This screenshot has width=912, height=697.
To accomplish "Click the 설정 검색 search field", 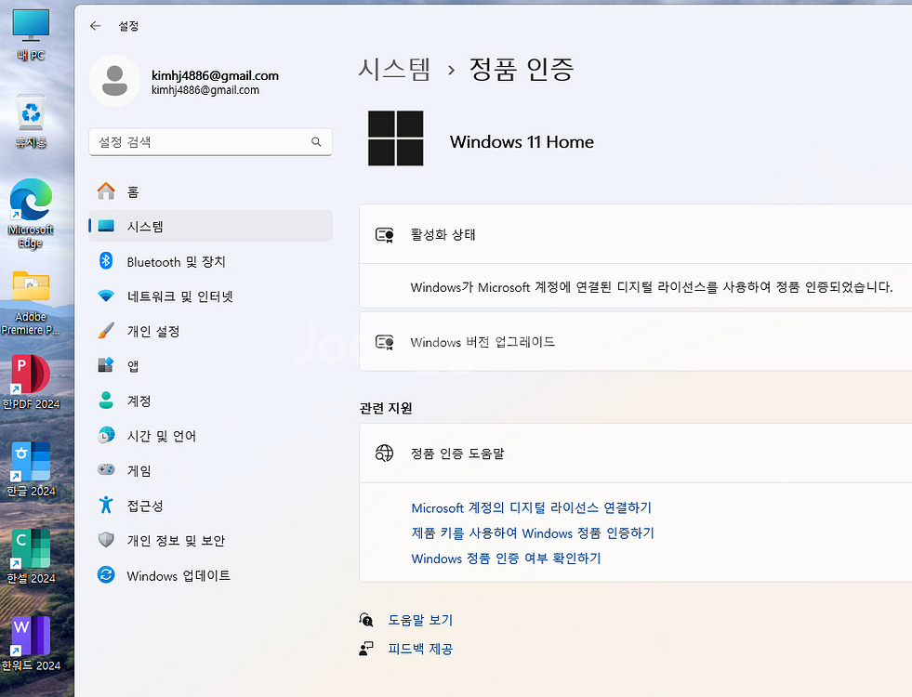I will point(210,142).
